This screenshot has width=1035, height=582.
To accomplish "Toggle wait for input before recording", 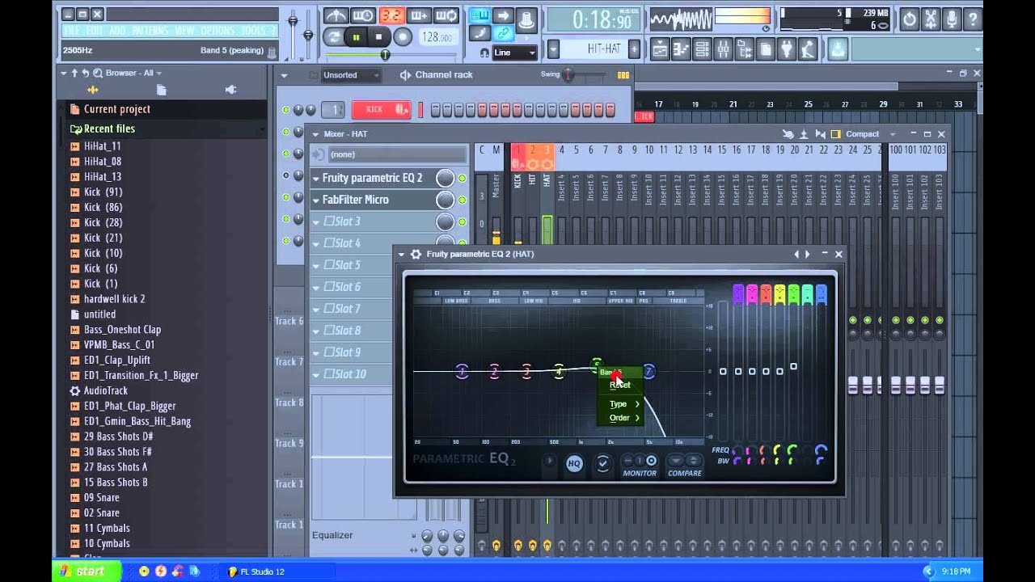I will pos(364,15).
